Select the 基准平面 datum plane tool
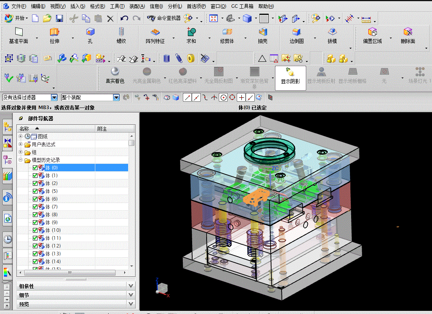432x314 pixels. tap(18, 36)
